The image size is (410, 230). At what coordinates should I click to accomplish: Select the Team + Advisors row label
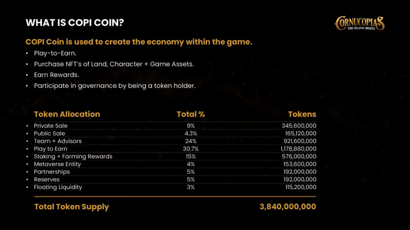pos(57,141)
